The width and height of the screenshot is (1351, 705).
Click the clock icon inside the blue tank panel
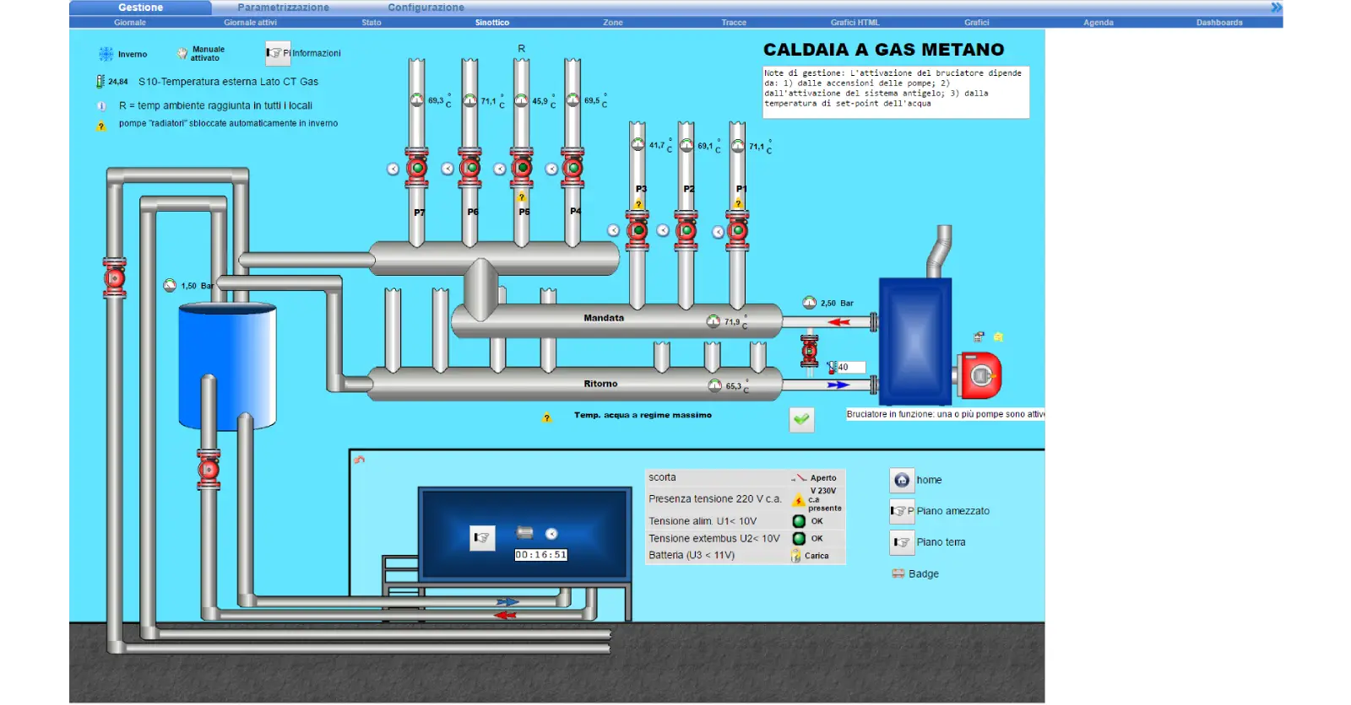551,534
